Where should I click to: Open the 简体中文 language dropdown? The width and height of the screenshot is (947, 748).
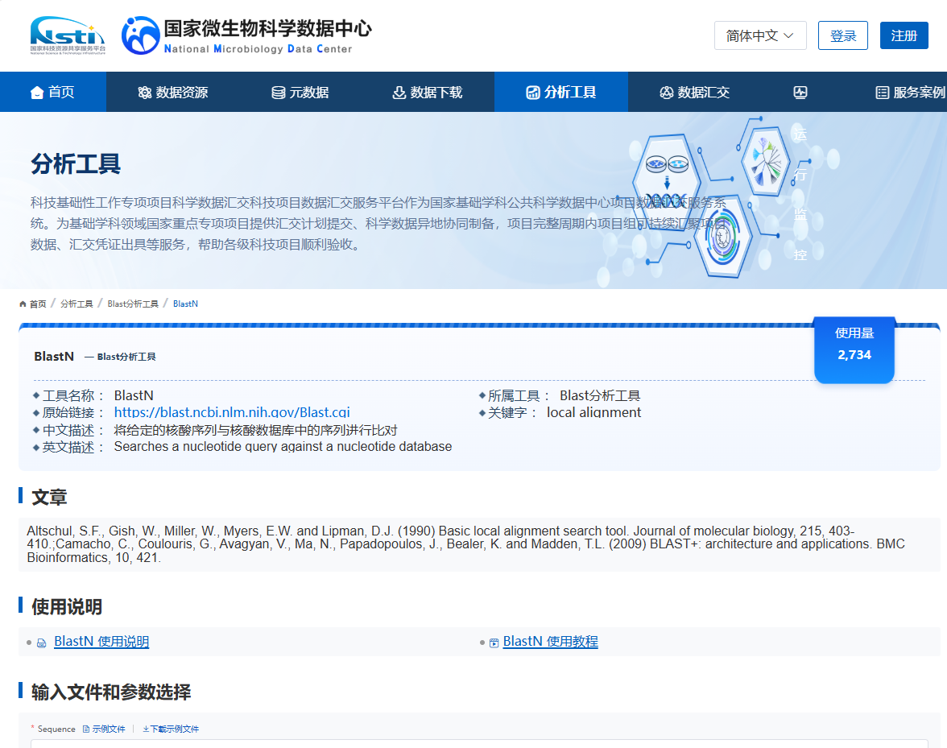[759, 35]
